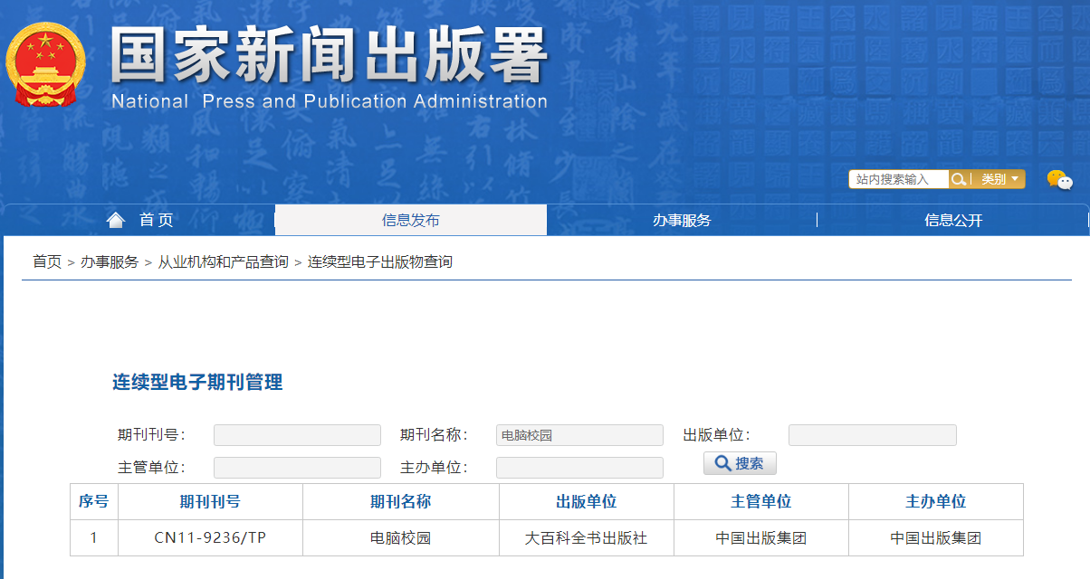Image resolution: width=1090 pixels, height=579 pixels.
Task: Follow the 从业机构和产品查询 breadcrumb link
Action: 223,261
